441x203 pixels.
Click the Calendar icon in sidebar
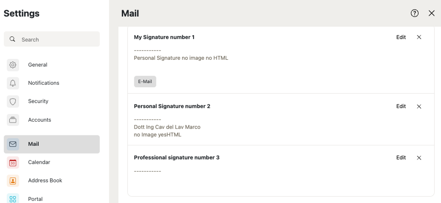(13, 163)
